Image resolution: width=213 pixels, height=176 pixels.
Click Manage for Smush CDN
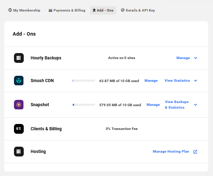(151, 81)
